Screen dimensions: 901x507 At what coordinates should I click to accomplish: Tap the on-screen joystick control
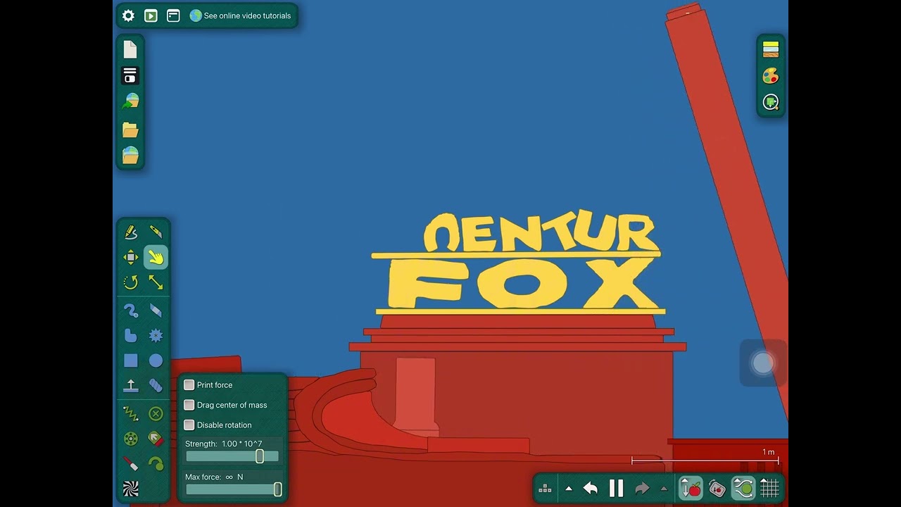pyautogui.click(x=764, y=363)
